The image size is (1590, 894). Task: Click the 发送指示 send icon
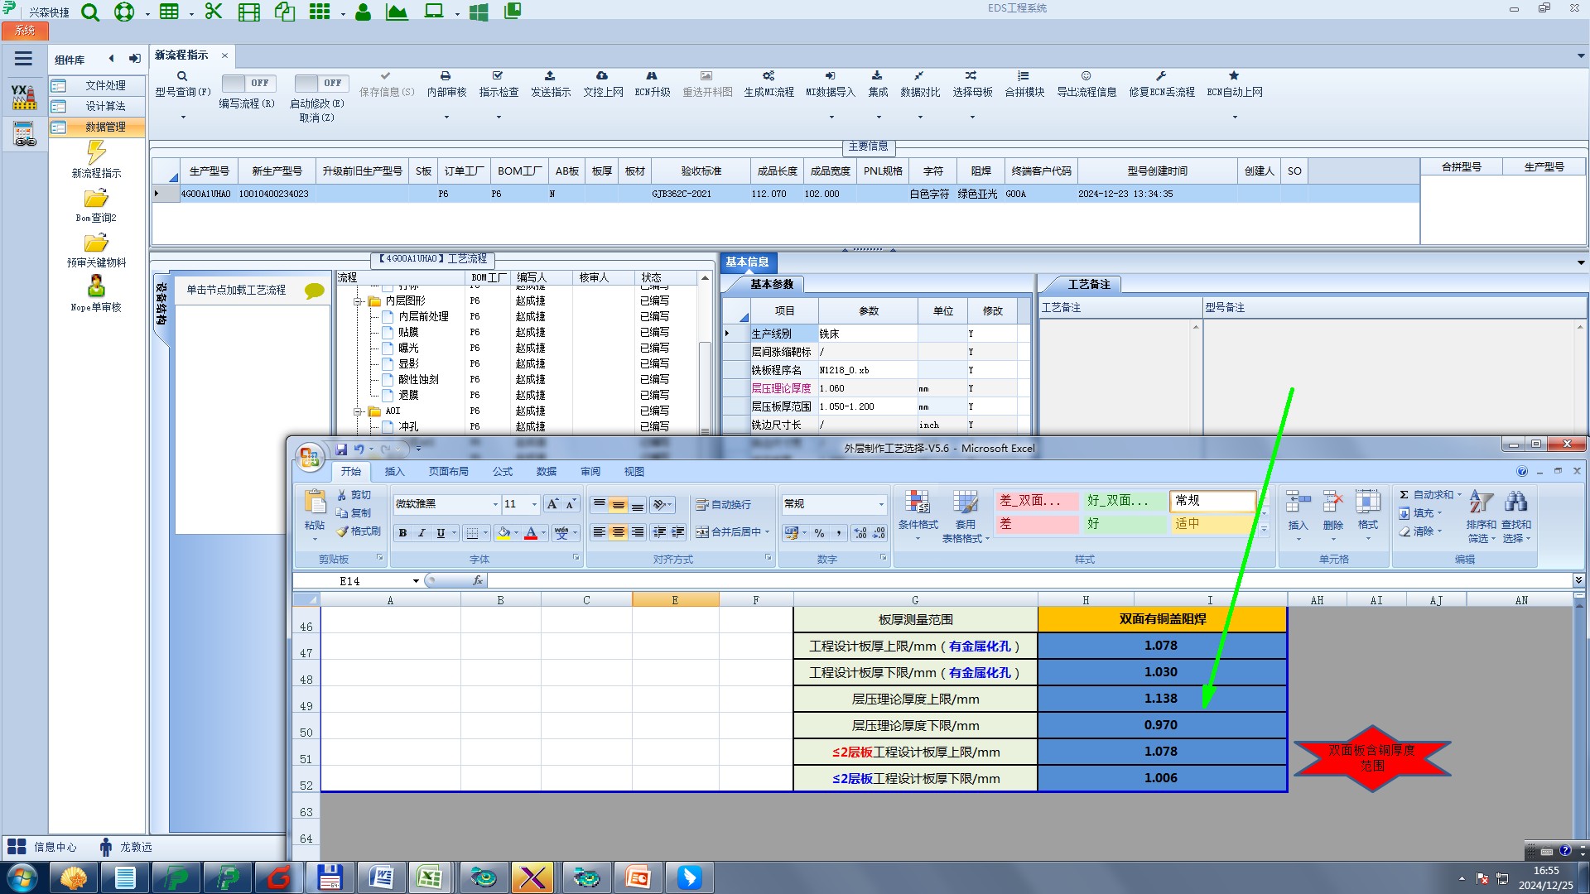point(550,76)
